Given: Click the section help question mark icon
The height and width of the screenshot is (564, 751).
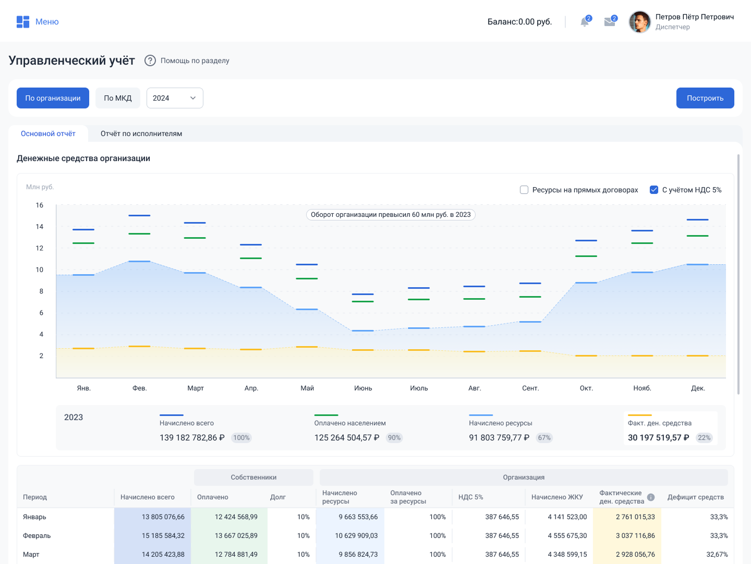Looking at the screenshot, I should point(150,60).
